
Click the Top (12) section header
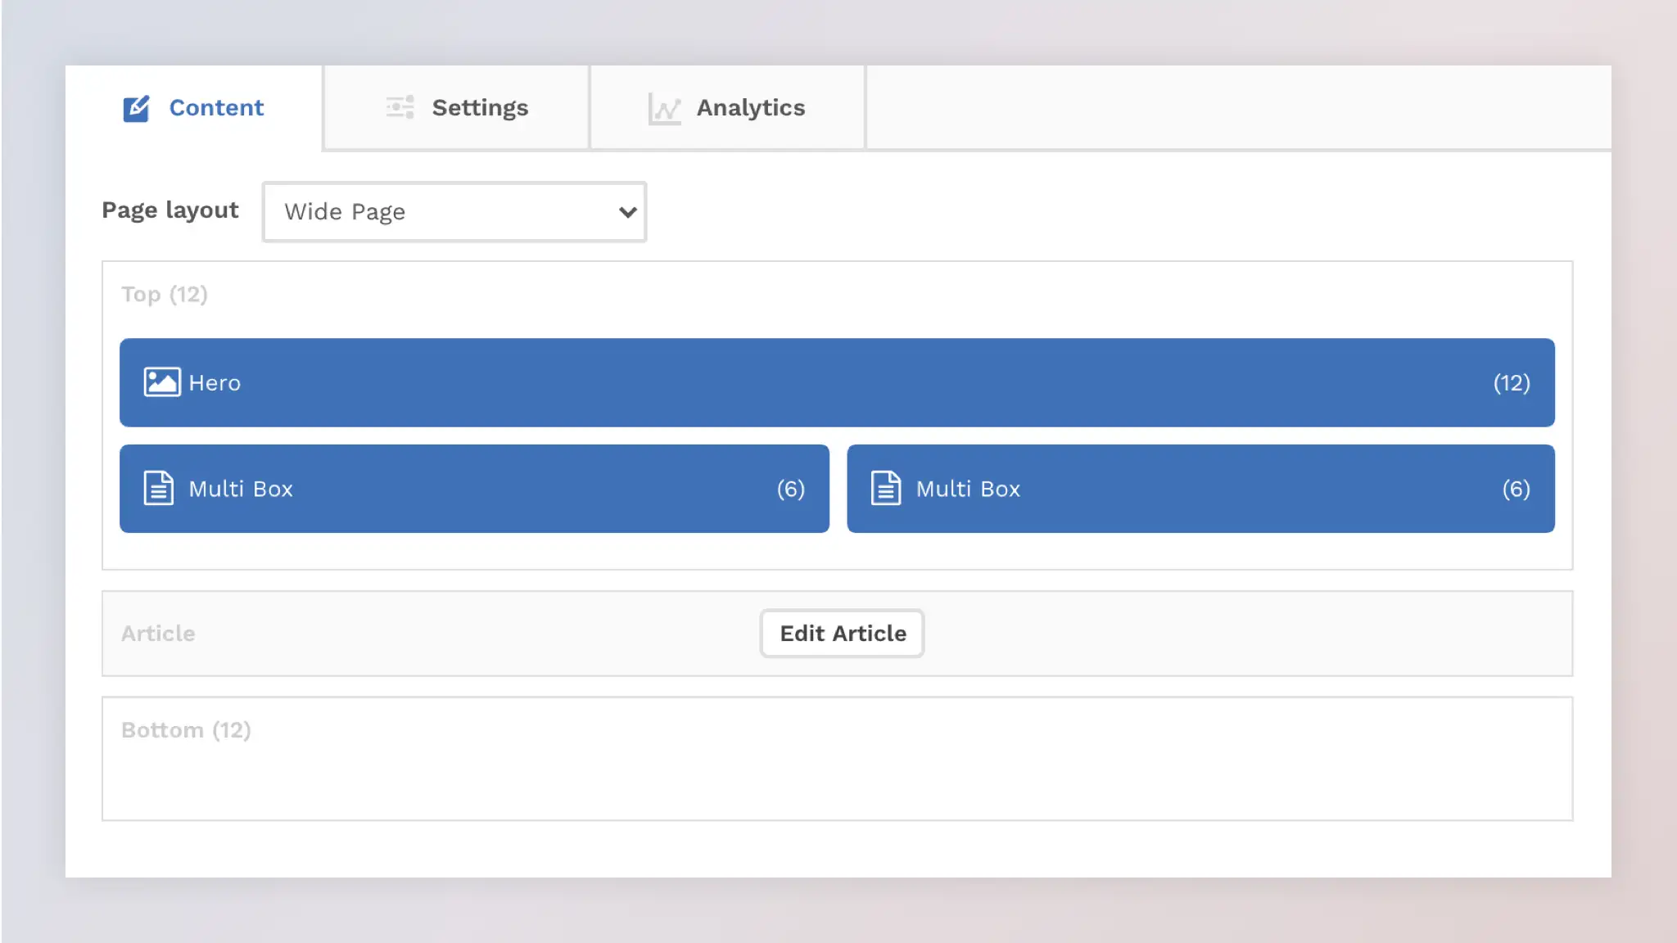point(164,294)
